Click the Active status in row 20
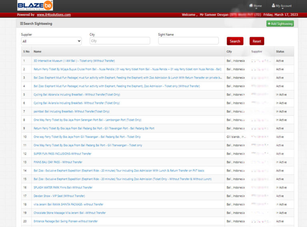Screen dimensions: 307x227 280,221
